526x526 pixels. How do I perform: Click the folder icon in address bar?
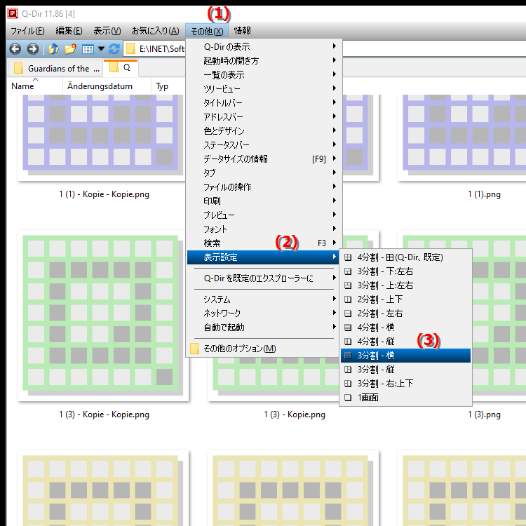(x=130, y=49)
